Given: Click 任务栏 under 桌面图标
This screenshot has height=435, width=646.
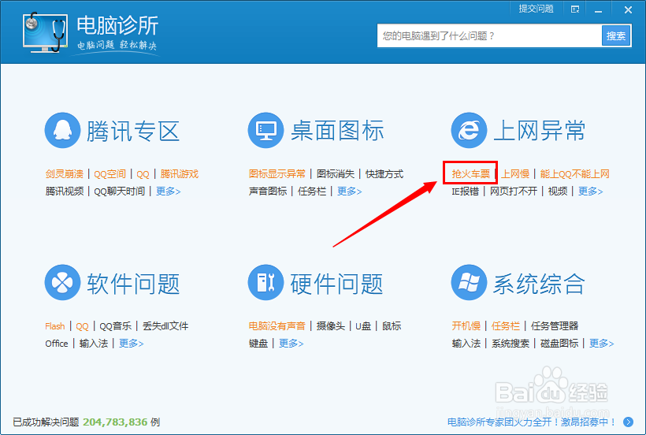Looking at the screenshot, I should click(x=312, y=191).
